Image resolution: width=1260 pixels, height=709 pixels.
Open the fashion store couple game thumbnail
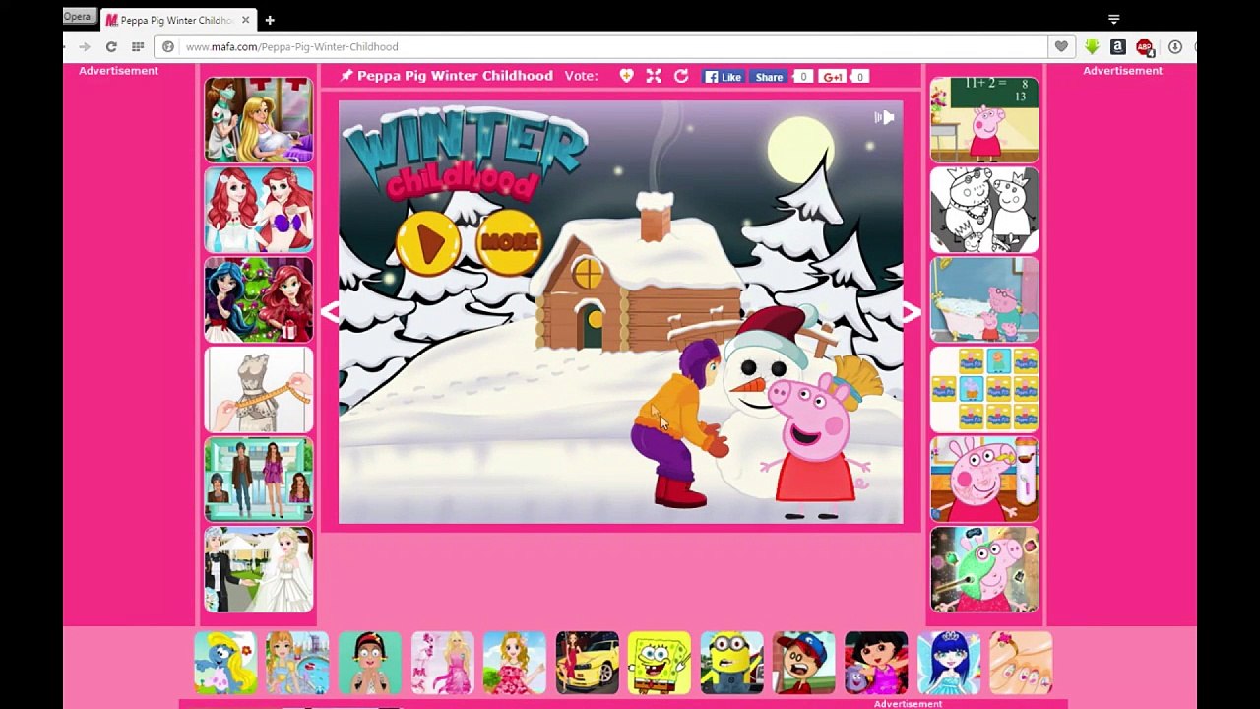click(259, 480)
